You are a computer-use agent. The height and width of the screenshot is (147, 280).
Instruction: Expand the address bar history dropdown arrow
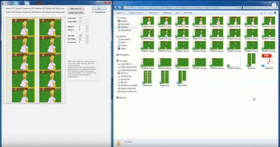237,8
